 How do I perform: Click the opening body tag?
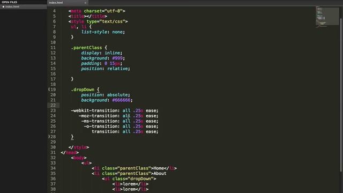pos(79,158)
